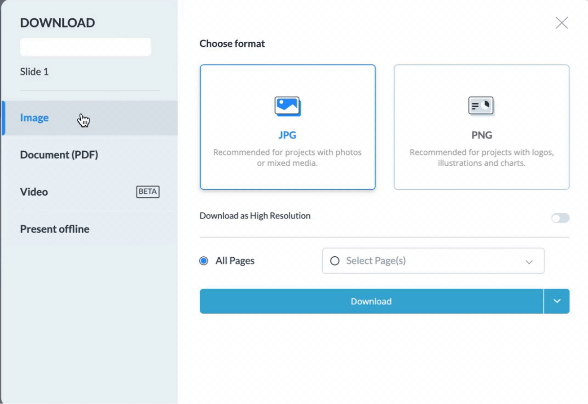This screenshot has height=404, width=588.
Task: Open the arrow menu beside Download
Action: (x=557, y=301)
